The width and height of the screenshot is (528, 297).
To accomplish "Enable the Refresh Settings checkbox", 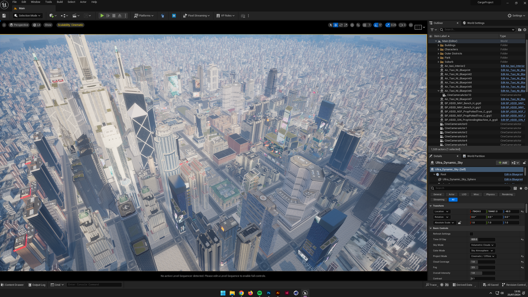I will pos(471,234).
